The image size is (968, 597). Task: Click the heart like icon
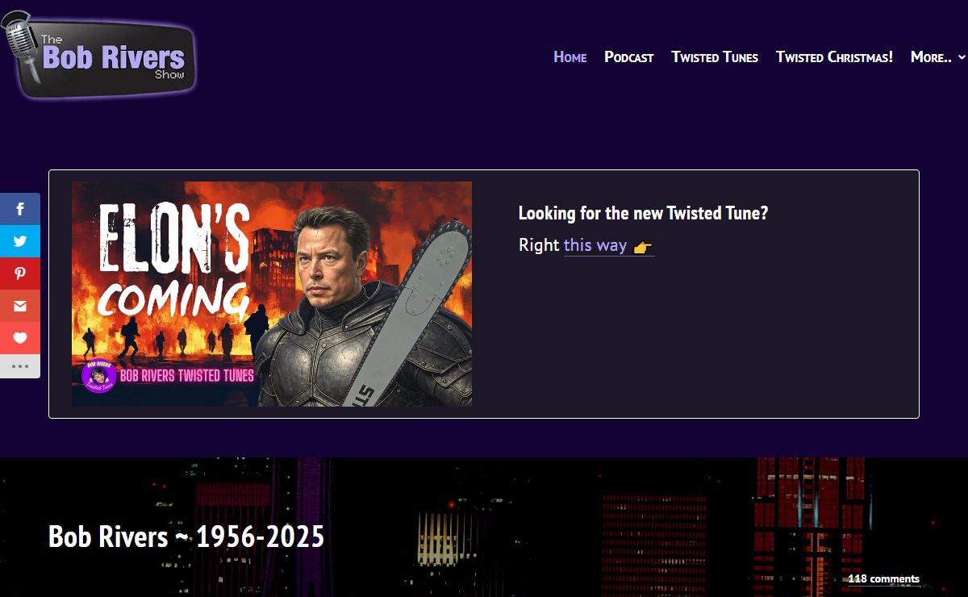pyautogui.click(x=20, y=338)
